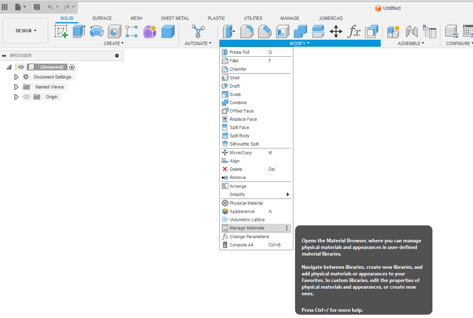The image size is (473, 318).
Task: Select Shell icon in Modify toolbar
Action: (x=283, y=31)
